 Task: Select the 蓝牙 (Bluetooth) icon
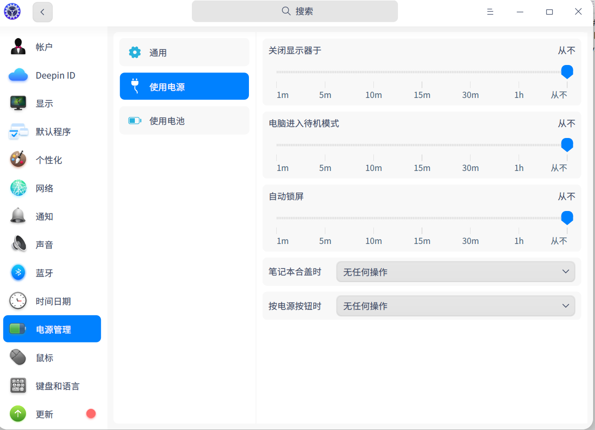click(18, 273)
